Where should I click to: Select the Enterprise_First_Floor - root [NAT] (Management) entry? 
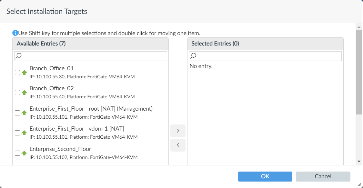click(91, 109)
